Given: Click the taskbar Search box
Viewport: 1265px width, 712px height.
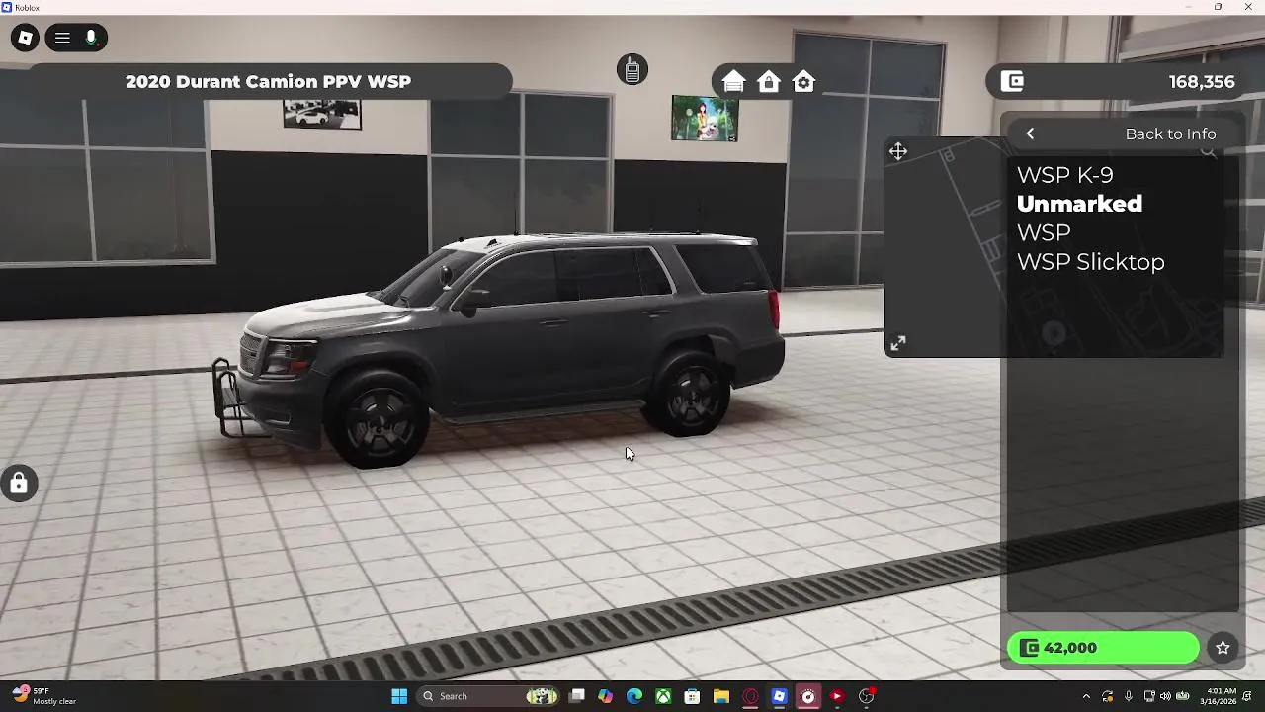Looking at the screenshot, I should [489, 696].
